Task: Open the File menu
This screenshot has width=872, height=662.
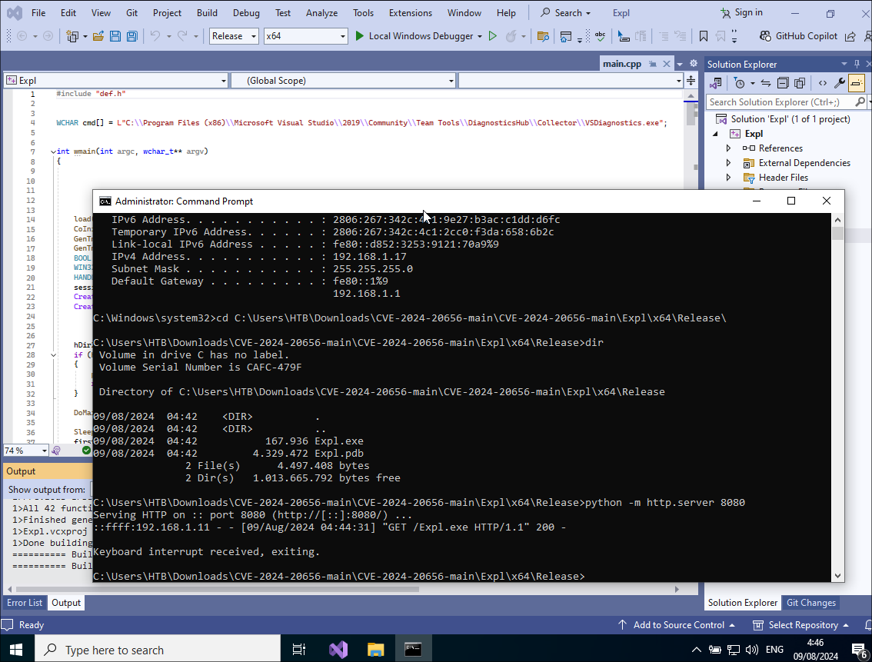Action: (x=38, y=12)
